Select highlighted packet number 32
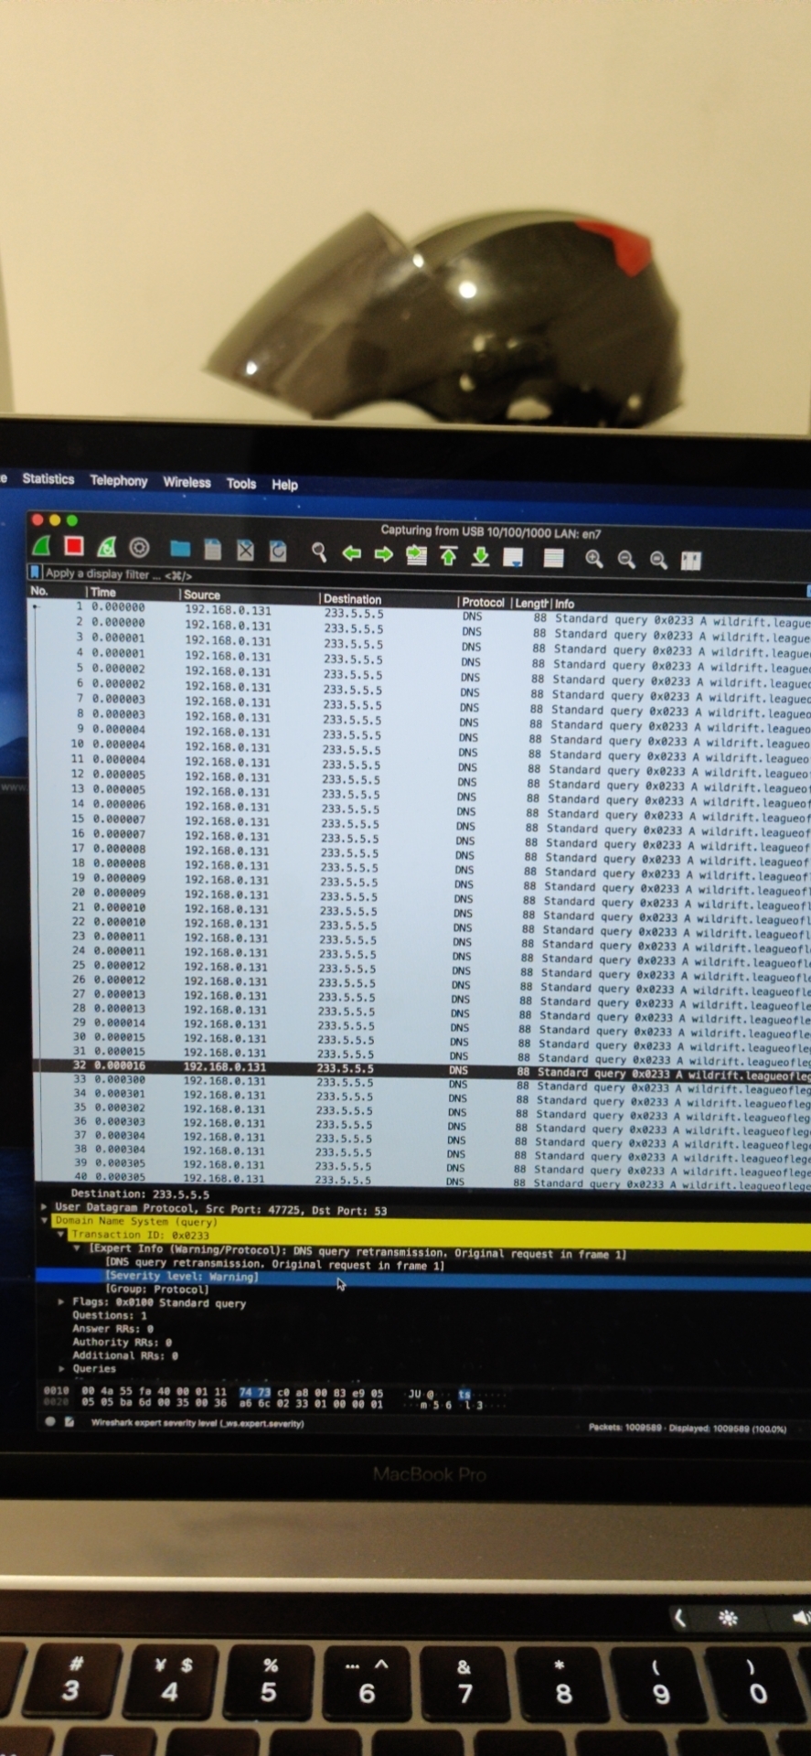The width and height of the screenshot is (811, 1756). point(422,1069)
